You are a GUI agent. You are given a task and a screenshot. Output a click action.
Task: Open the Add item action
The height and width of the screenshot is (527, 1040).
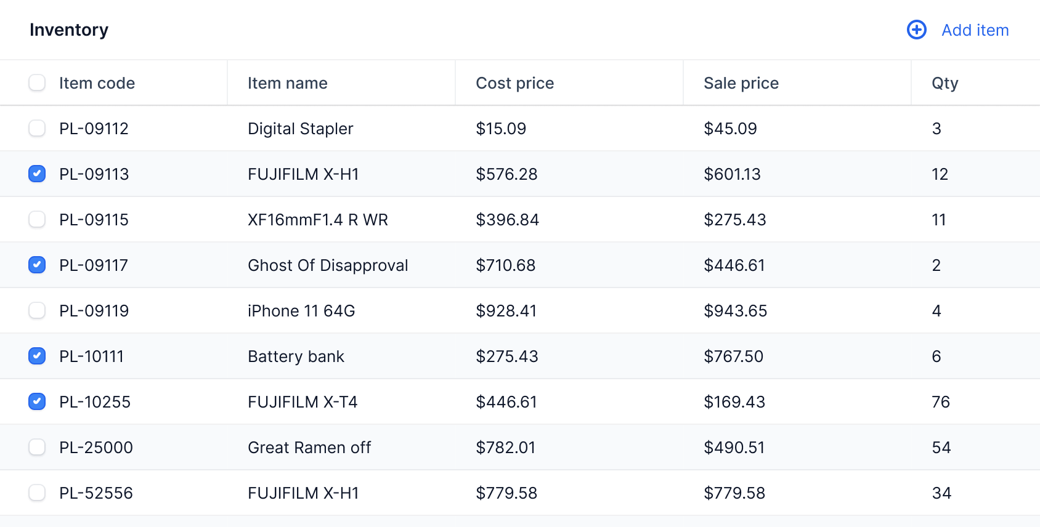975,30
